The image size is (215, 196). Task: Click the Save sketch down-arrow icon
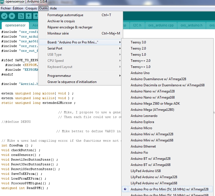[36, 16]
